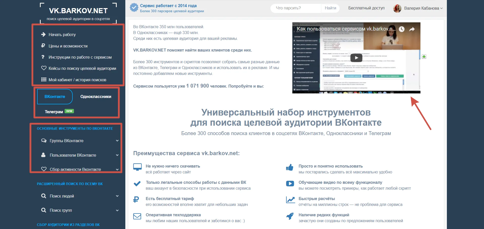Click the ruble icon beside Цены и возможности
Screen dimensions: 484x229
point(43,46)
